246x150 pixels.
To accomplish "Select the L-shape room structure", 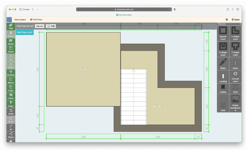I will [235, 34].
